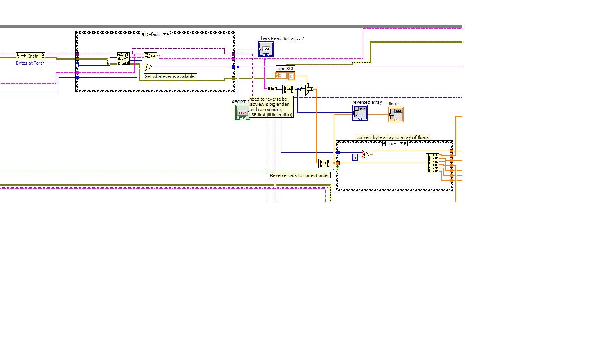Select the Instr property node
The height and width of the screenshot is (356, 604).
coord(30,56)
